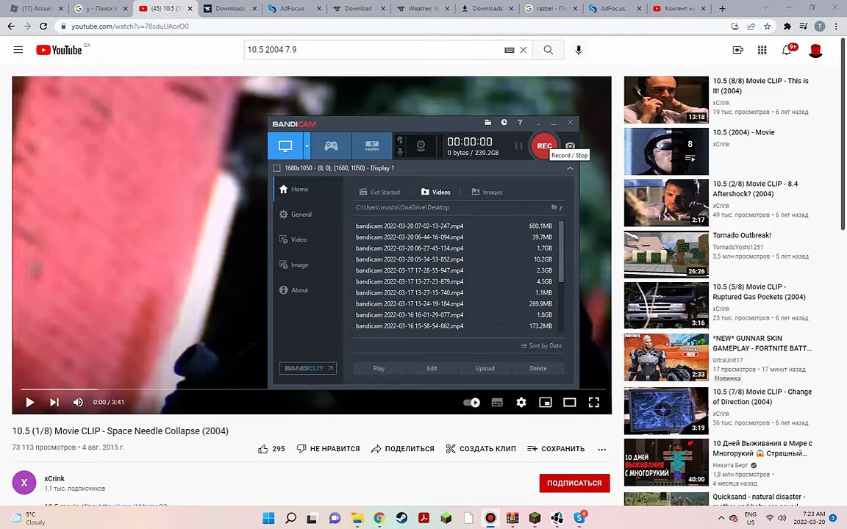Switch to HDMI device recording mode
This screenshot has height=529, width=847.
click(371, 145)
